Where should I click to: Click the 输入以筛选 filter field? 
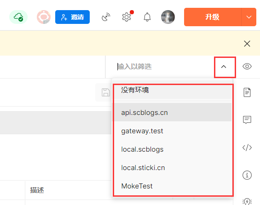164,67
